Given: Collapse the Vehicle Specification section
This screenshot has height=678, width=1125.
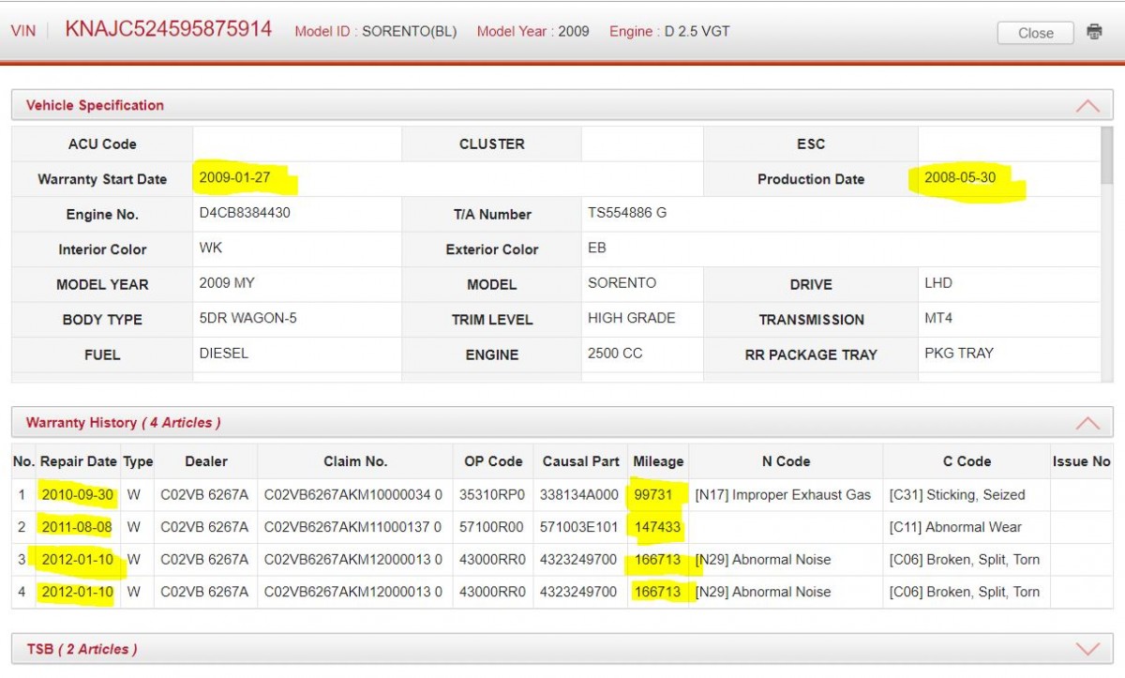Looking at the screenshot, I should pyautogui.click(x=1087, y=106).
